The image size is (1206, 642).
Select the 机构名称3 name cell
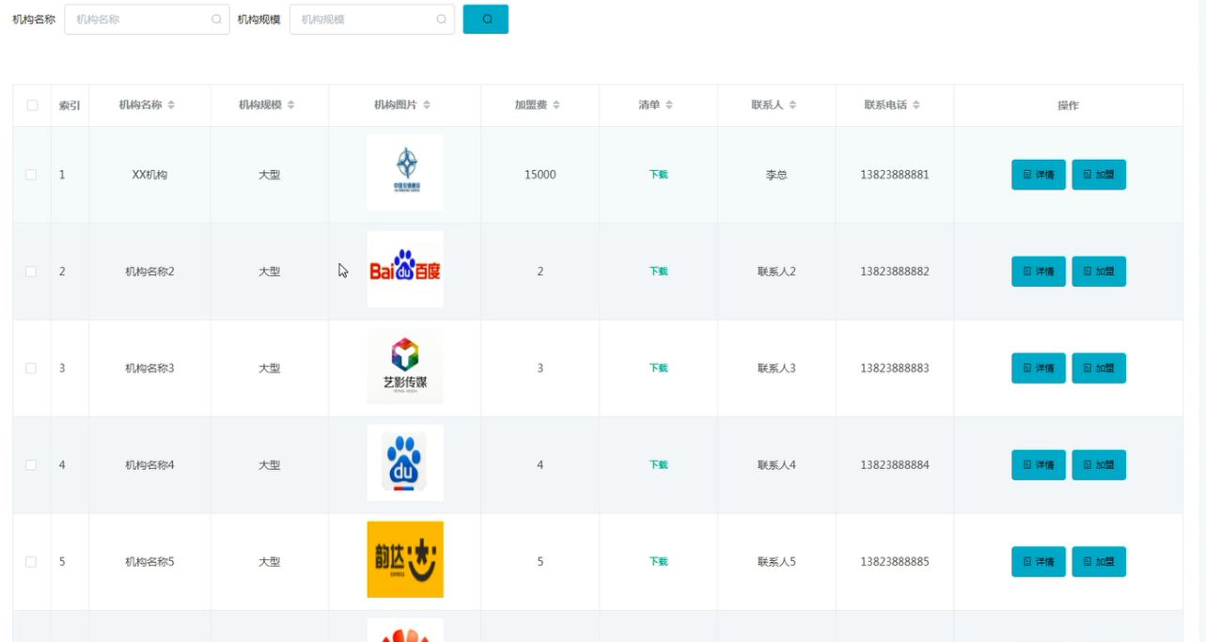149,368
